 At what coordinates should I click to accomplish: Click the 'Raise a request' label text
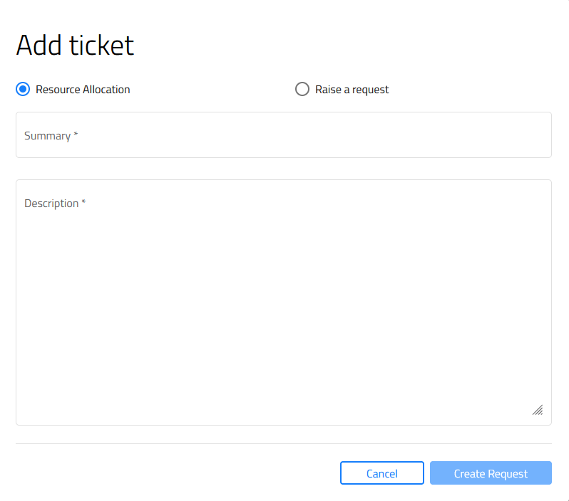352,90
